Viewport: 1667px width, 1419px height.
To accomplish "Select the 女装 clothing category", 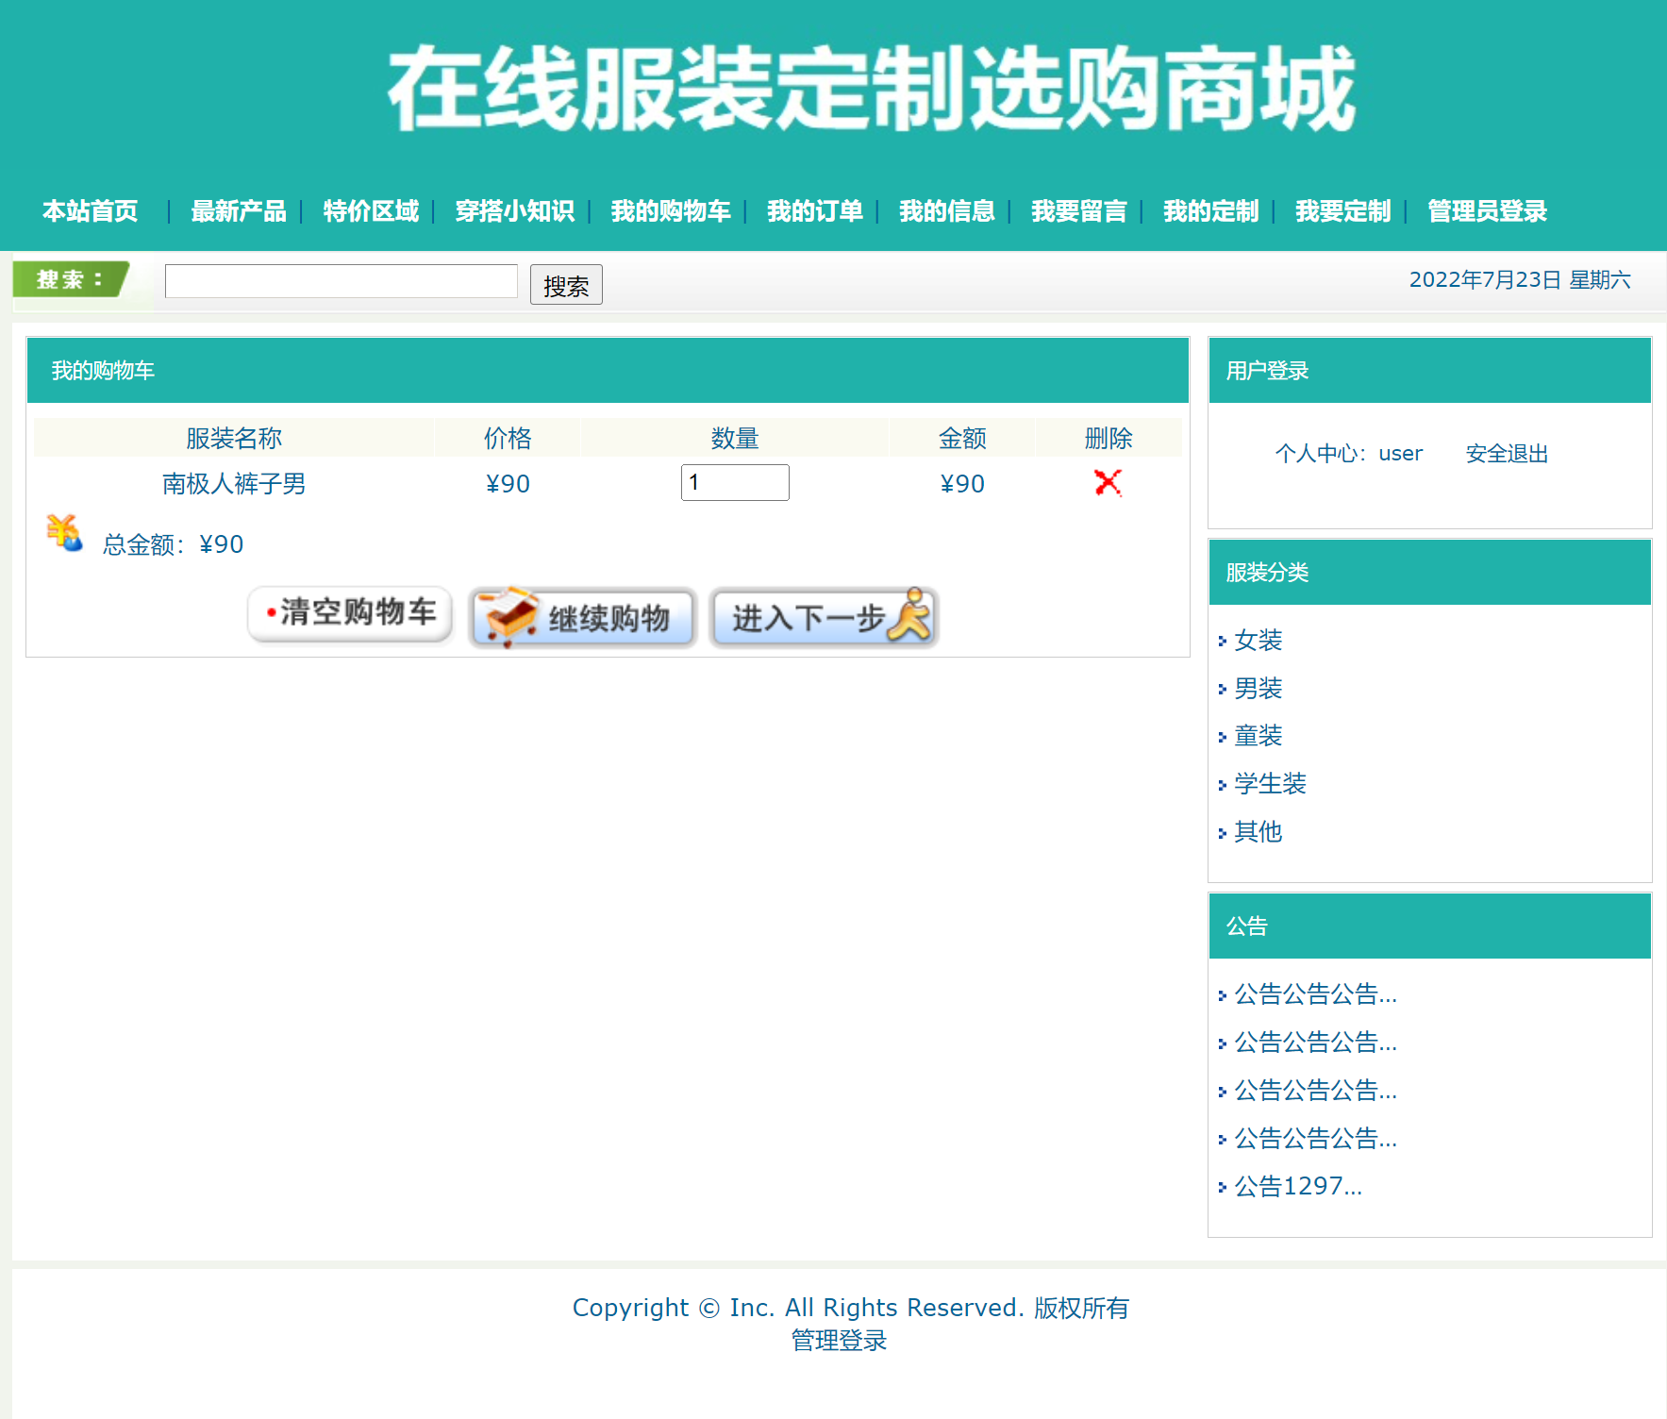I will [1258, 641].
